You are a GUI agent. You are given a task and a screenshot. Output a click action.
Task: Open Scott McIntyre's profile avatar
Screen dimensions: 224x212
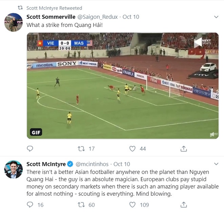13,170
